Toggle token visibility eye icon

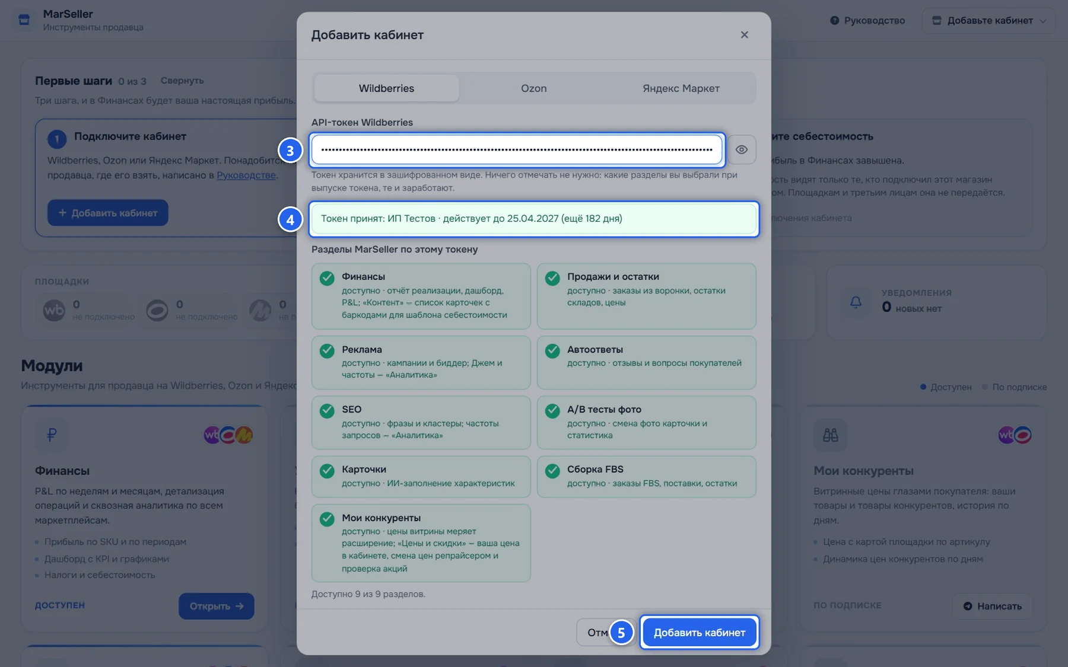742,149
